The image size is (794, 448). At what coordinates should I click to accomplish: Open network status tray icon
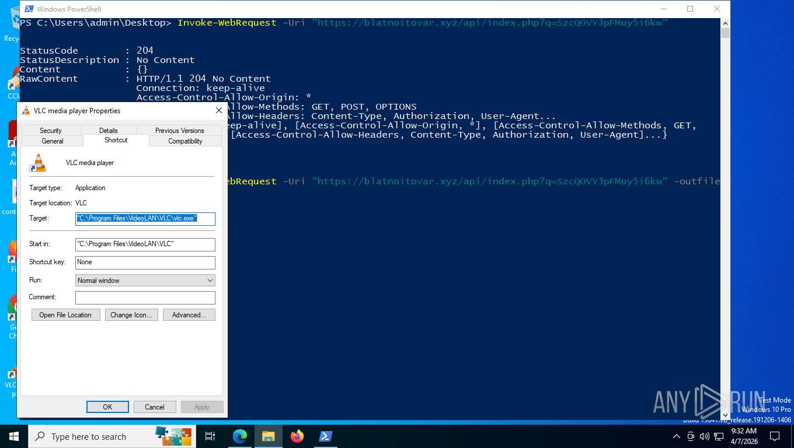pyautogui.click(x=719, y=436)
